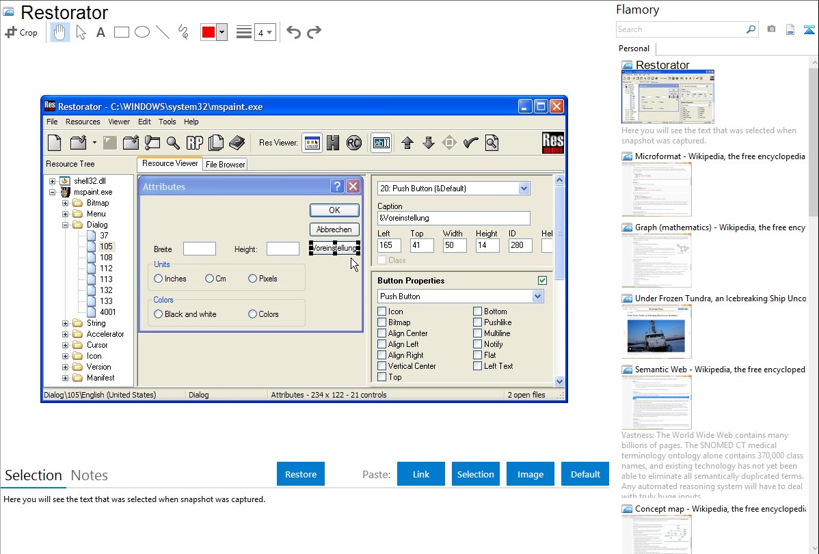Choose the arrow pointer tool

point(81,32)
